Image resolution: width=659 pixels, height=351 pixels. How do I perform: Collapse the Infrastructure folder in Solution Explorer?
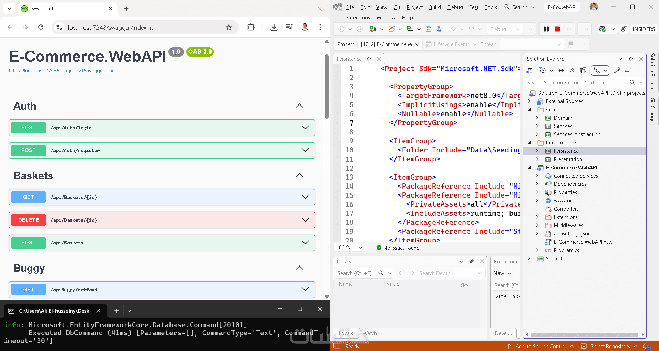click(529, 142)
